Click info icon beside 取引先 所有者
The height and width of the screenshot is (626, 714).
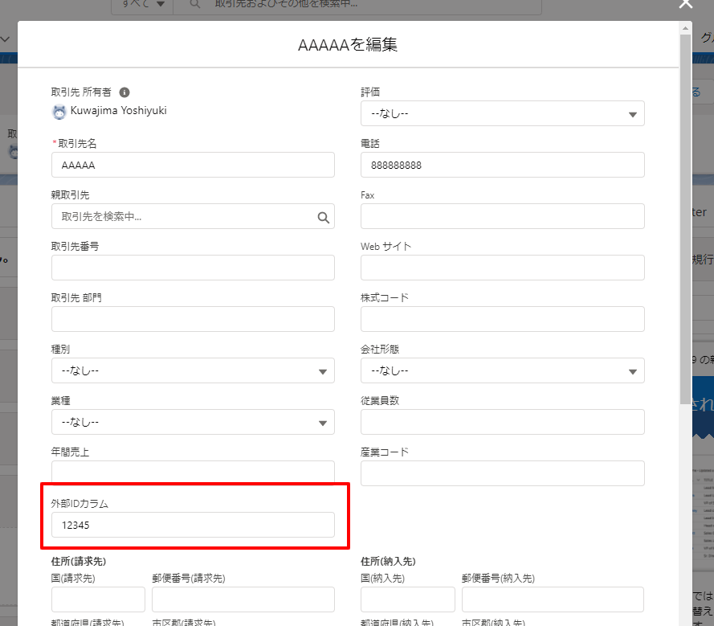tap(124, 92)
